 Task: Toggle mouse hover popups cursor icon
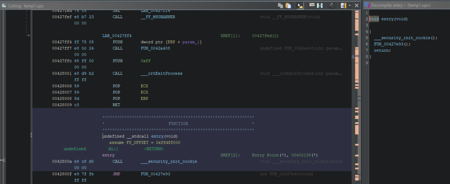(x=300, y=5)
